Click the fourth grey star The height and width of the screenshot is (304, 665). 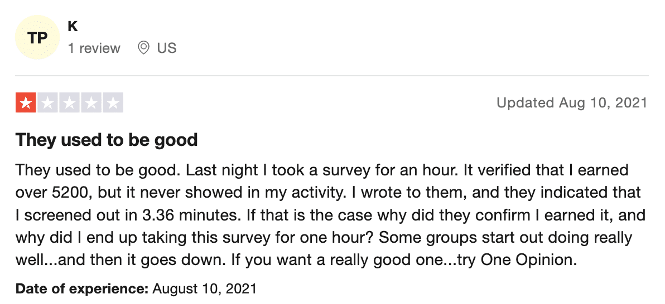pyautogui.click(x=91, y=103)
